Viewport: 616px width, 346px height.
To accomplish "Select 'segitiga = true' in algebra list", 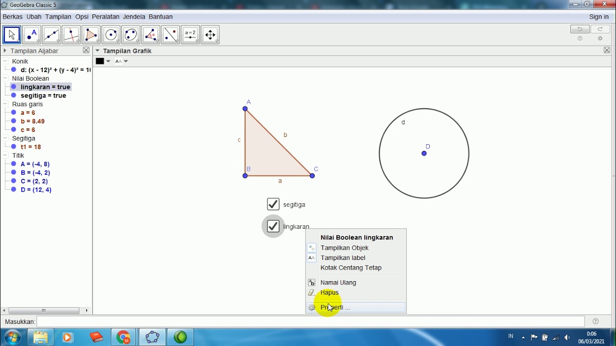I will tap(43, 96).
